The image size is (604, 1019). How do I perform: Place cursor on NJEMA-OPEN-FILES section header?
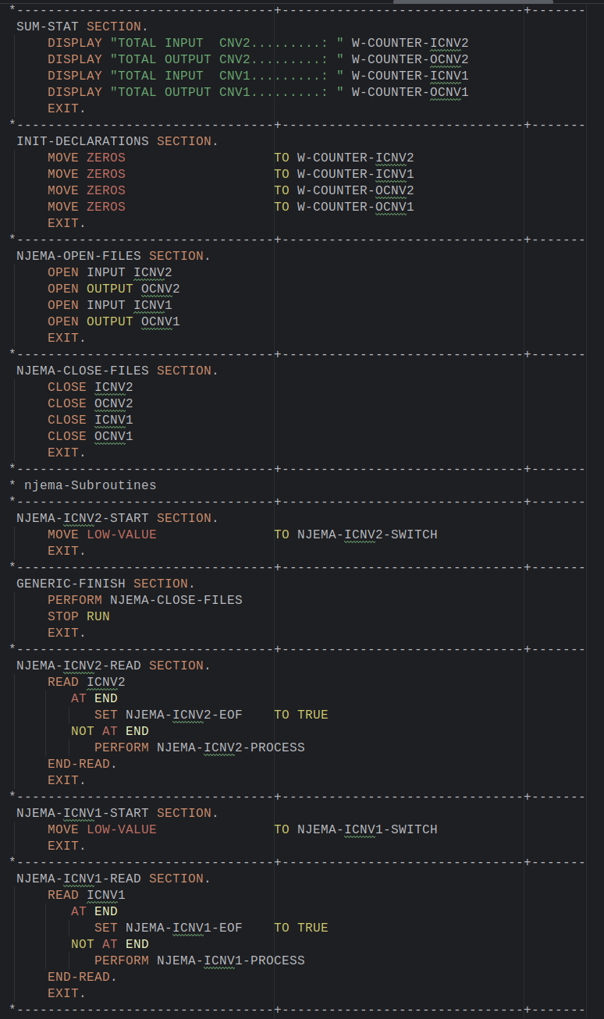pos(113,256)
